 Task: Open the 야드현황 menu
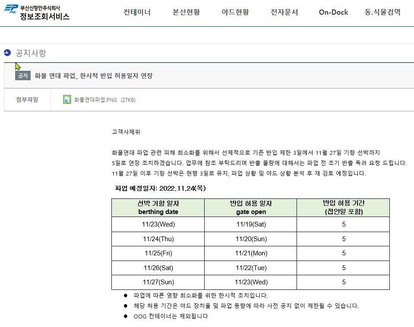click(x=235, y=12)
